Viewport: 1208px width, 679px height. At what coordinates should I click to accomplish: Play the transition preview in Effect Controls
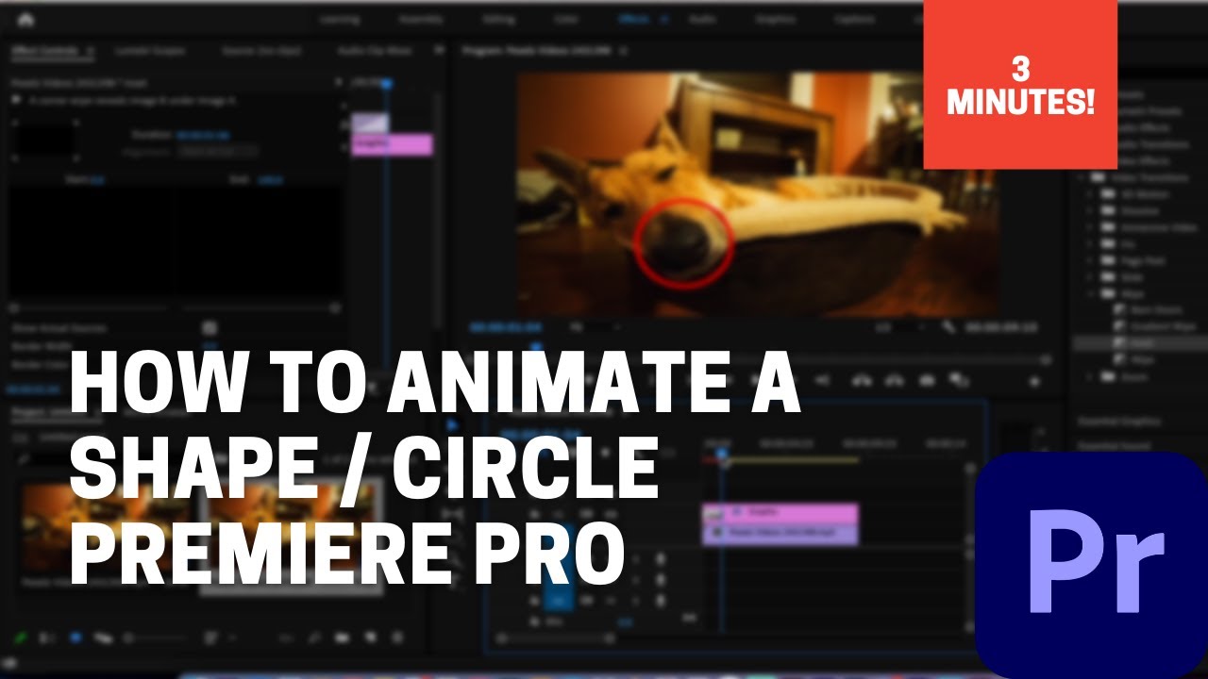pos(16,99)
